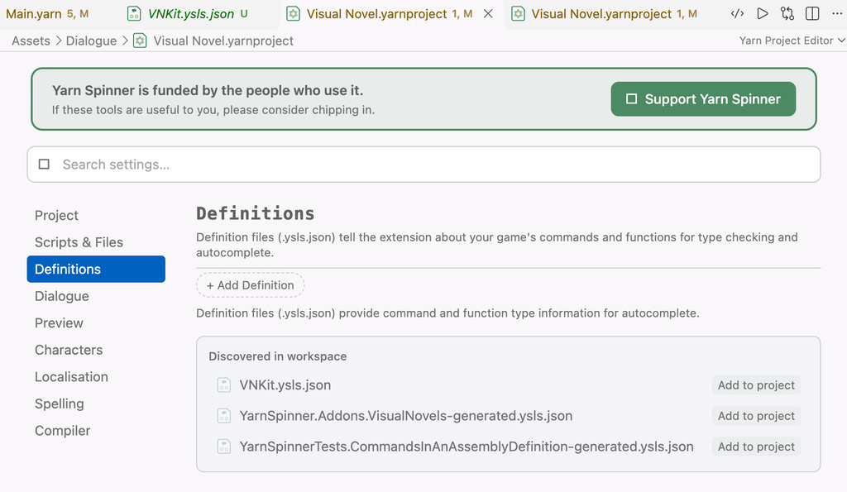847x492 pixels.
Task: Open the Yarn Project Editor dropdown
Action: click(x=792, y=41)
